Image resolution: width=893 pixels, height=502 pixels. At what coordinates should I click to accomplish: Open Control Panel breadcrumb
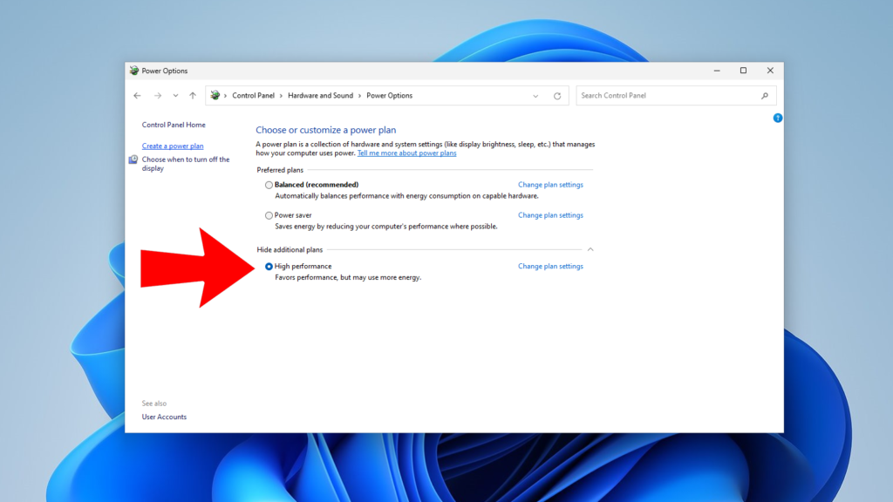pos(253,96)
